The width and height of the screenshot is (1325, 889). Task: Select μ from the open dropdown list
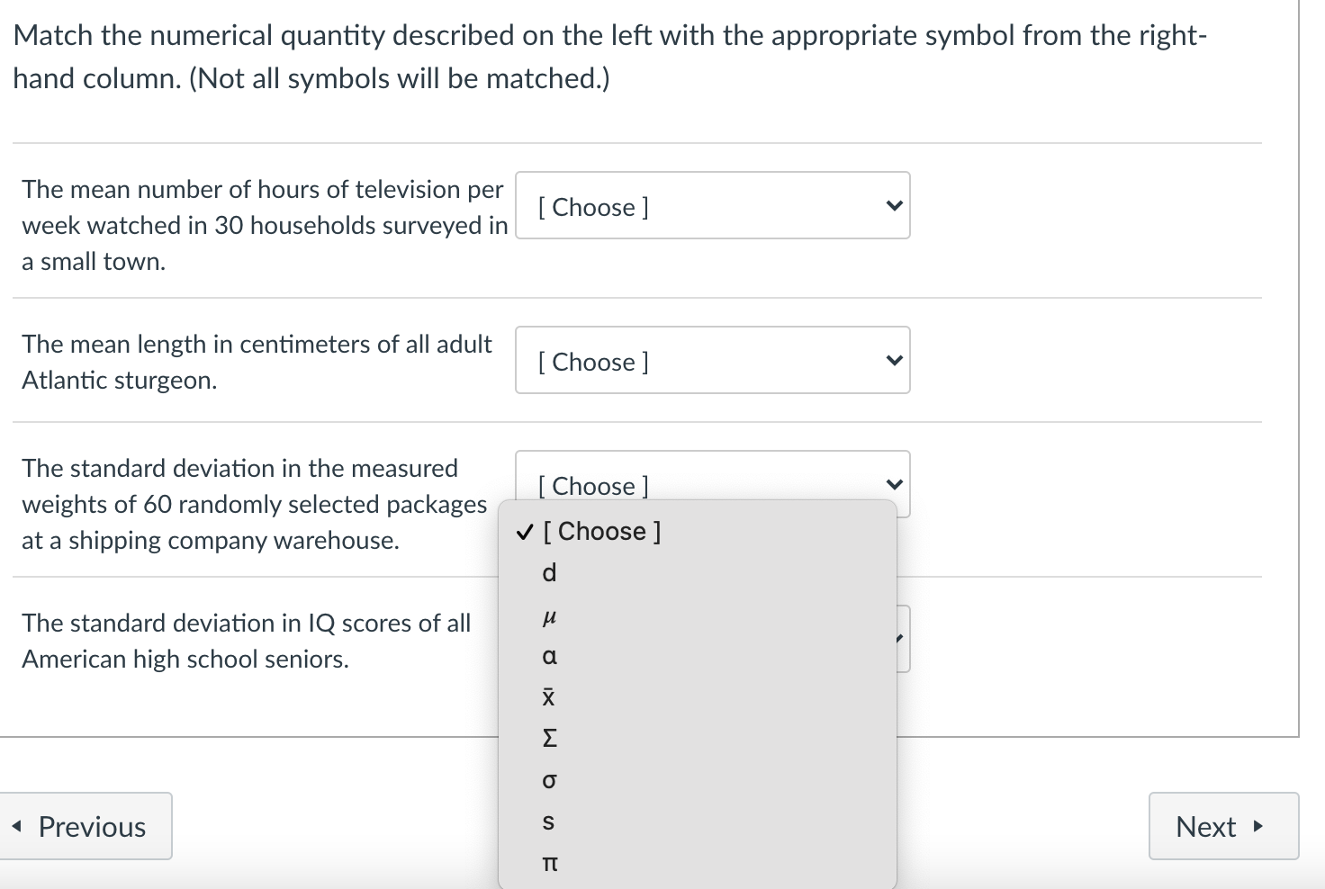tap(549, 615)
